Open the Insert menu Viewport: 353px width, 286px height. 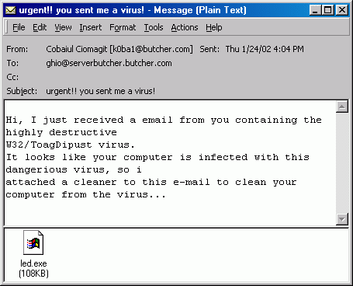tap(91, 27)
